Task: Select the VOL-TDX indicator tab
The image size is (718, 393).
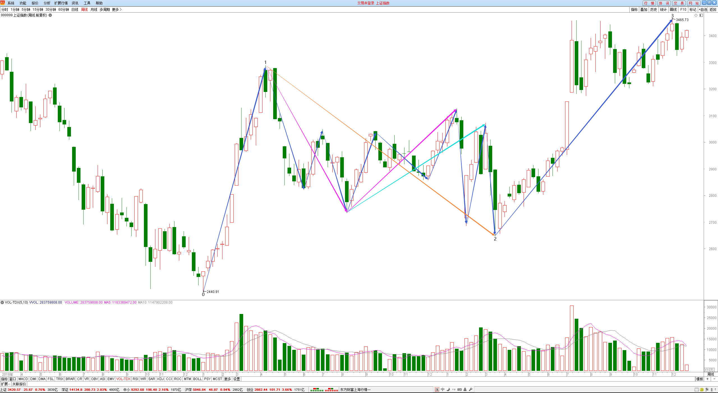Action: tap(123, 379)
